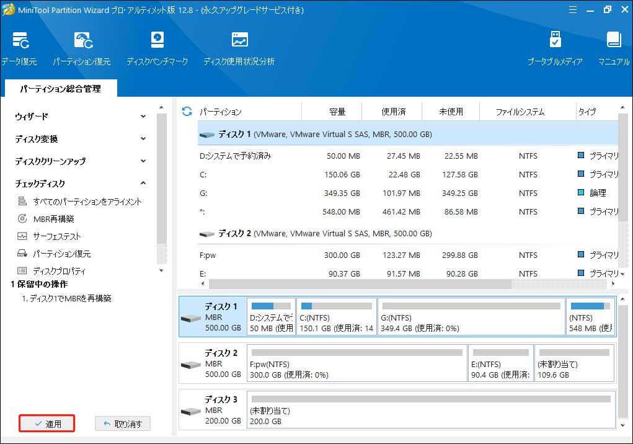Click C:(NTFS) block in disk map
This screenshot has height=444, width=633.
point(337,316)
